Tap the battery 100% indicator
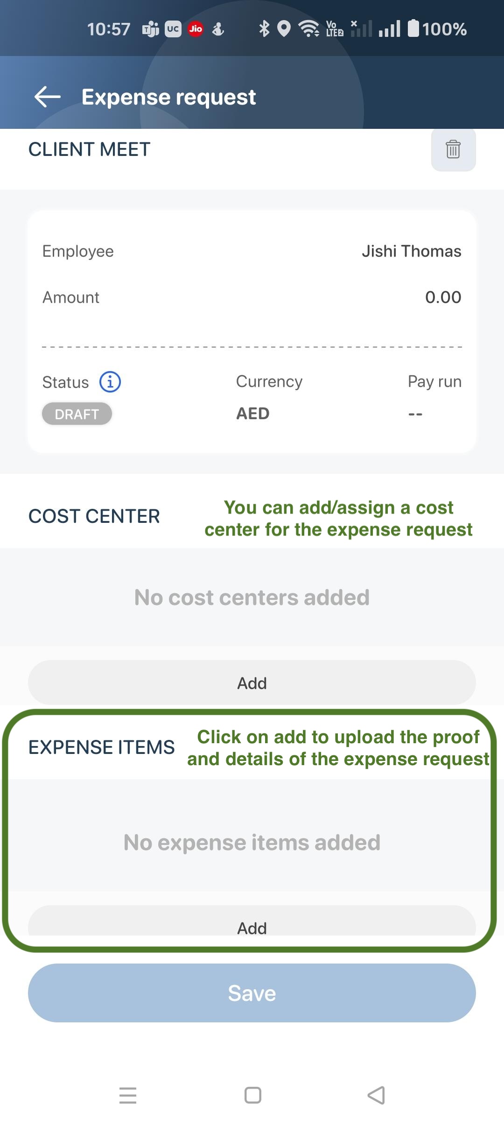 [x=437, y=29]
